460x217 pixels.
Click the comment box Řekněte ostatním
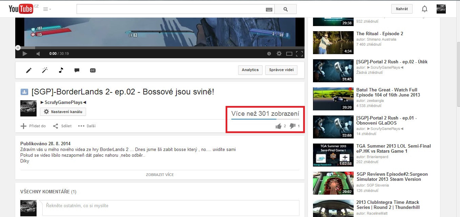pos(171,208)
